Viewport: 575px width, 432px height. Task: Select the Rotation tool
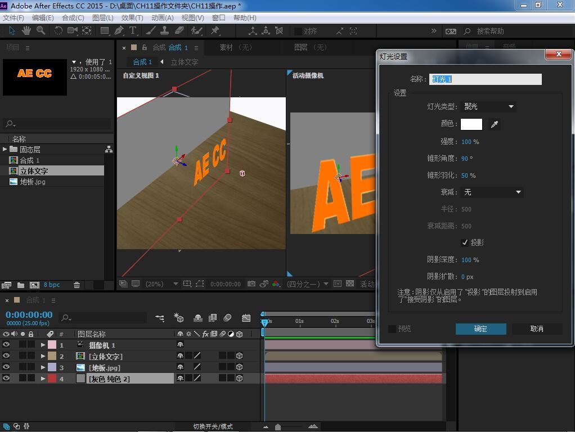tap(58, 31)
